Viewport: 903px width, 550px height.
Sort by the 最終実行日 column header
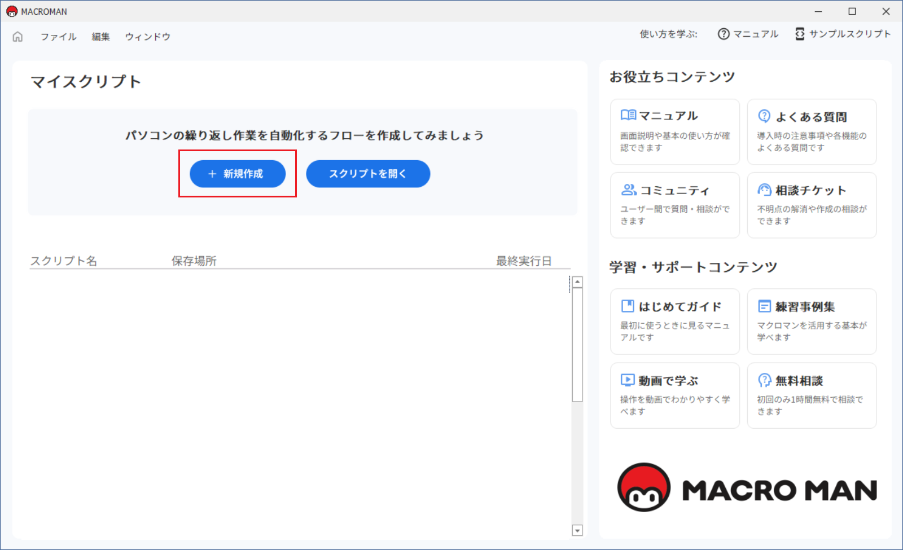523,261
